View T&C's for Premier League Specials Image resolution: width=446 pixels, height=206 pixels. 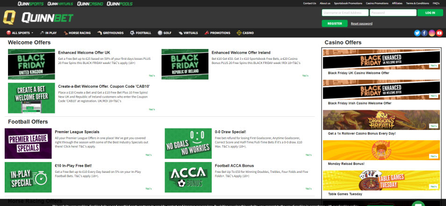[149, 155]
